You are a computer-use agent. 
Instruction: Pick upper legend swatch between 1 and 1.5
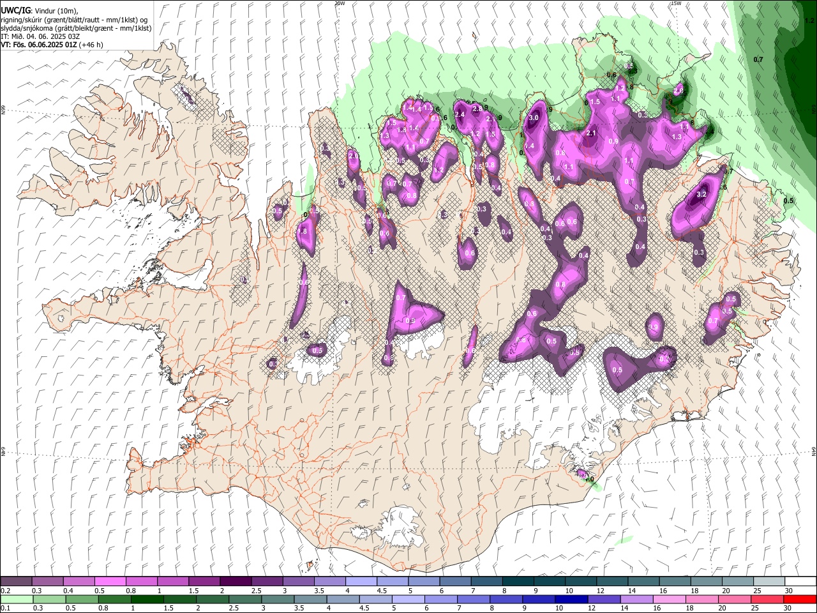coord(172,581)
